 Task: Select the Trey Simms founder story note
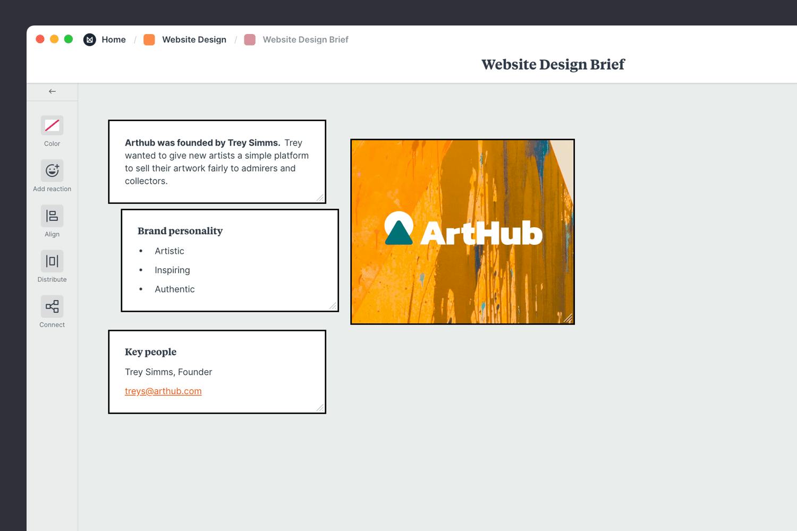click(217, 161)
